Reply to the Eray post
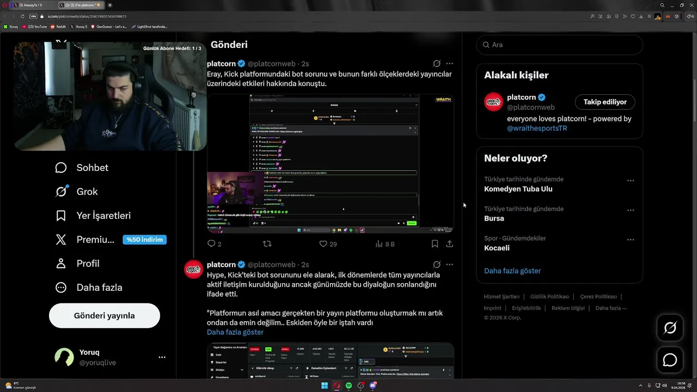This screenshot has width=697, height=392. (x=214, y=244)
